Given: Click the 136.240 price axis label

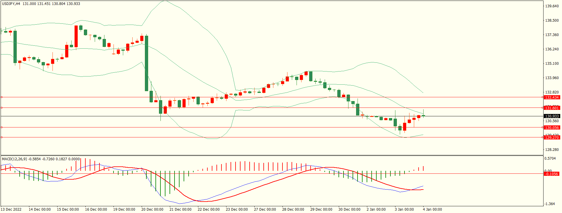Looking at the screenshot, I should (x=552, y=49).
